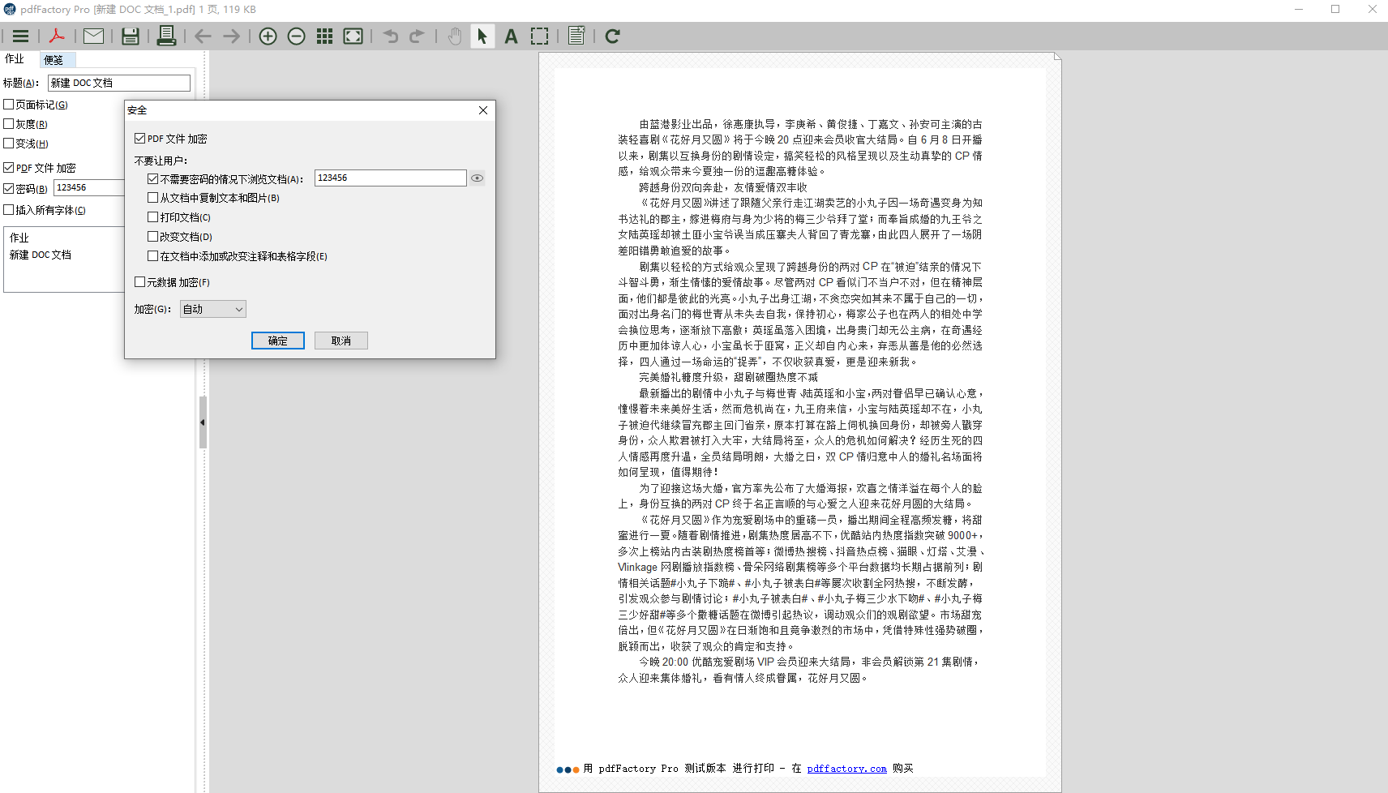1388x793 pixels.
Task: Open the 加密 dropdown set to 自动
Action: pyautogui.click(x=213, y=309)
